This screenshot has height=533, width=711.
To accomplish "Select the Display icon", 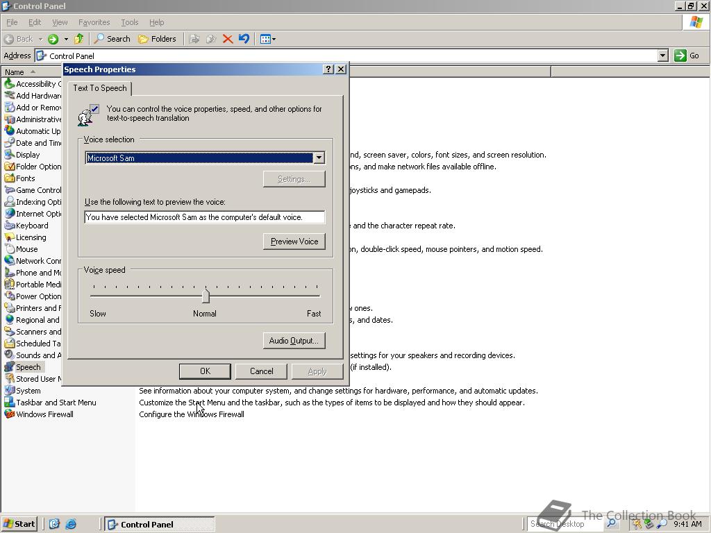I will (10, 155).
